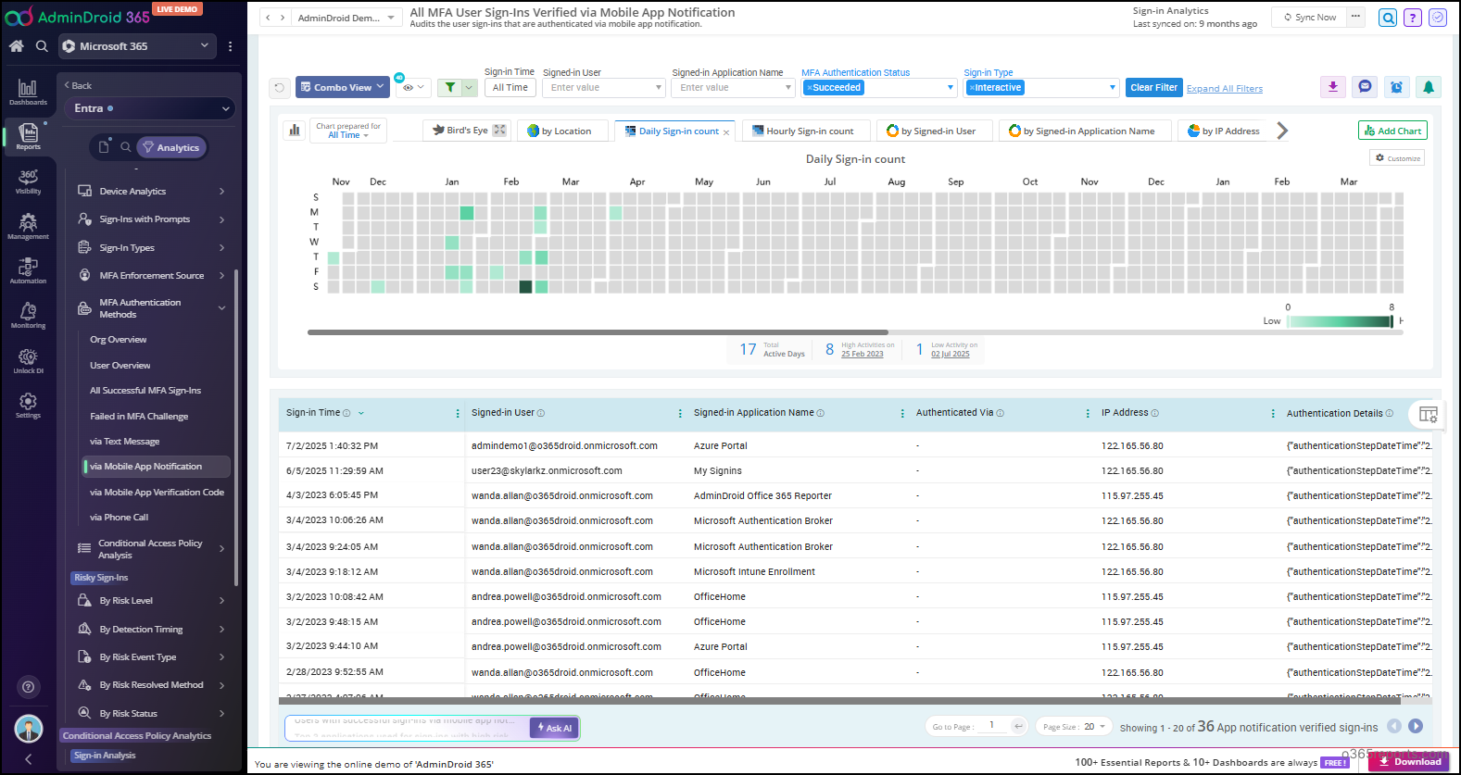
Task: Open the Automation sidebar section
Action: click(28, 270)
